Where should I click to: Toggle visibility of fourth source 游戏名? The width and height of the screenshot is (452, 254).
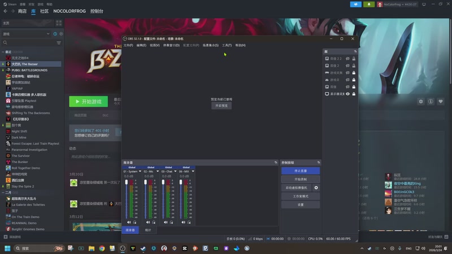(347, 80)
